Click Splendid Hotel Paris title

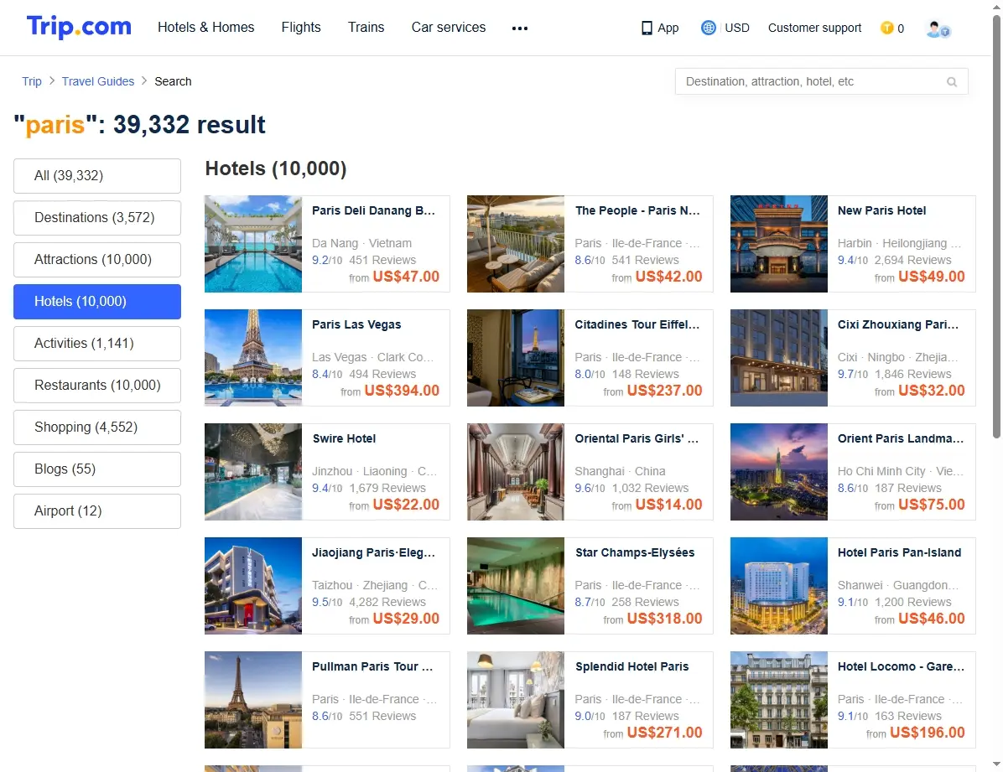coord(632,666)
